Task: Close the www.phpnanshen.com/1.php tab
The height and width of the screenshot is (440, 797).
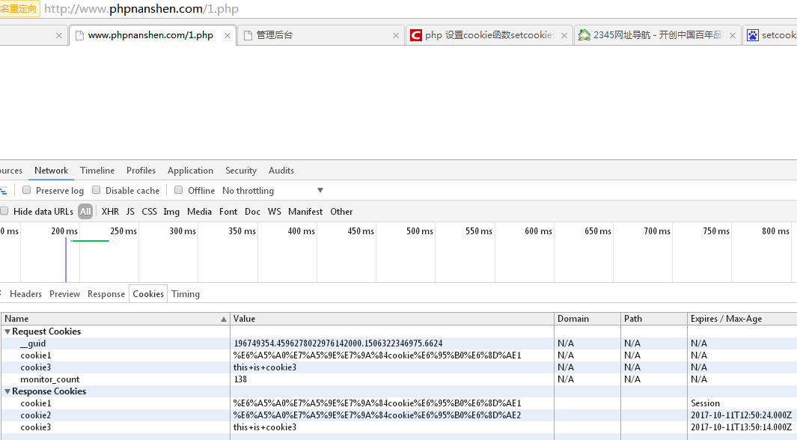Action: (x=228, y=36)
